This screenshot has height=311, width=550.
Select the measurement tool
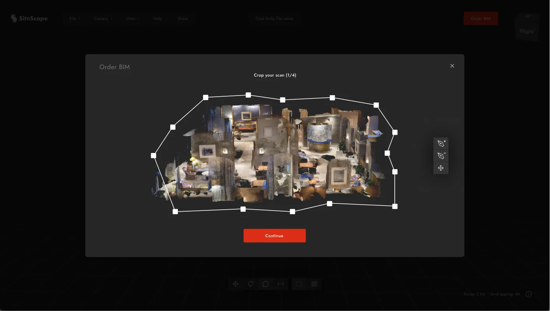pos(281,284)
